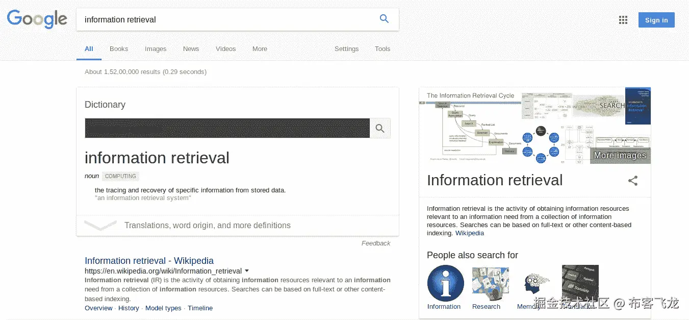Expand Translations, word origin, and more definitions

tap(208, 226)
